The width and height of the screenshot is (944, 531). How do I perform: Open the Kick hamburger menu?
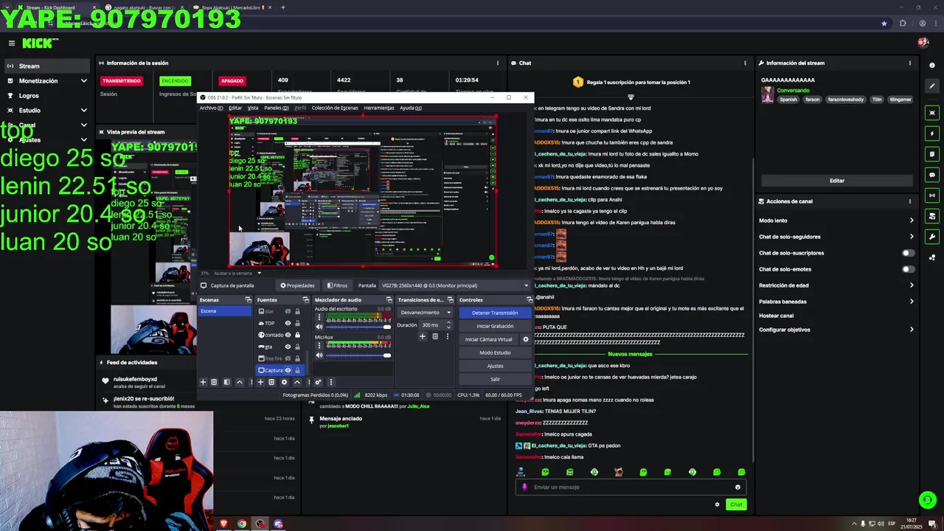click(x=12, y=44)
